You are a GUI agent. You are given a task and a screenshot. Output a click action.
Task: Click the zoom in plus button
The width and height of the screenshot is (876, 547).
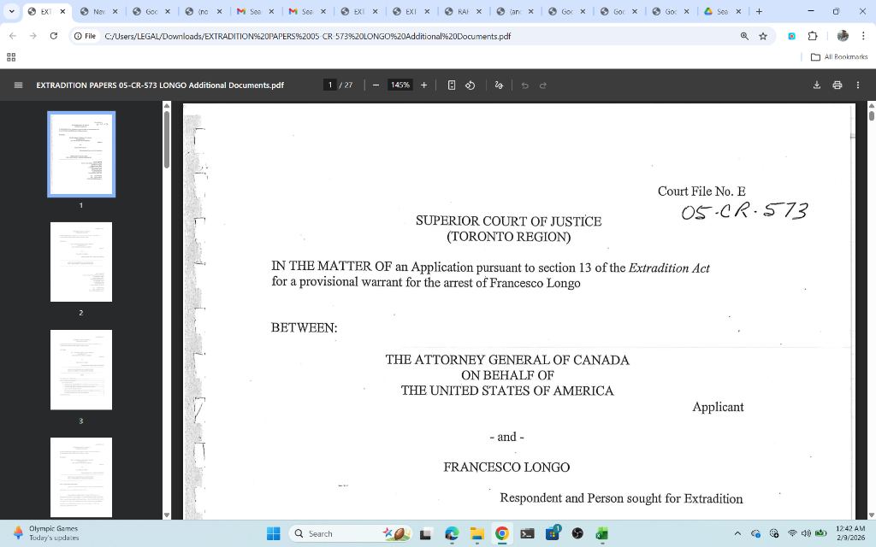[x=424, y=85]
